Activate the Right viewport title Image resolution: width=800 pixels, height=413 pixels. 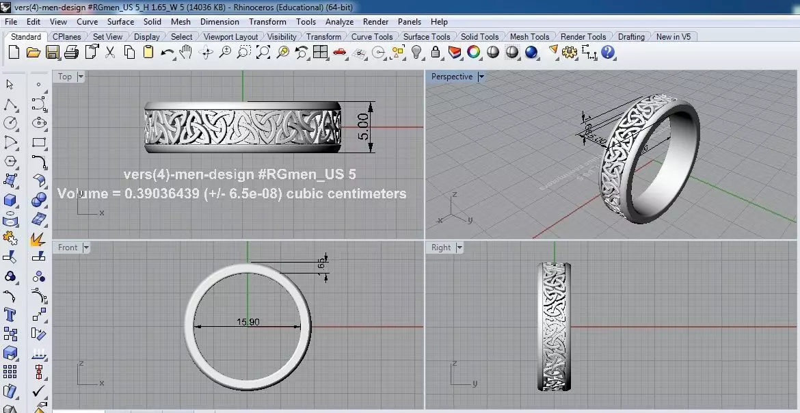point(441,248)
